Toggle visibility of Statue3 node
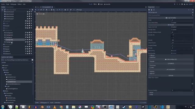The image size is (195, 109). coord(31,47)
